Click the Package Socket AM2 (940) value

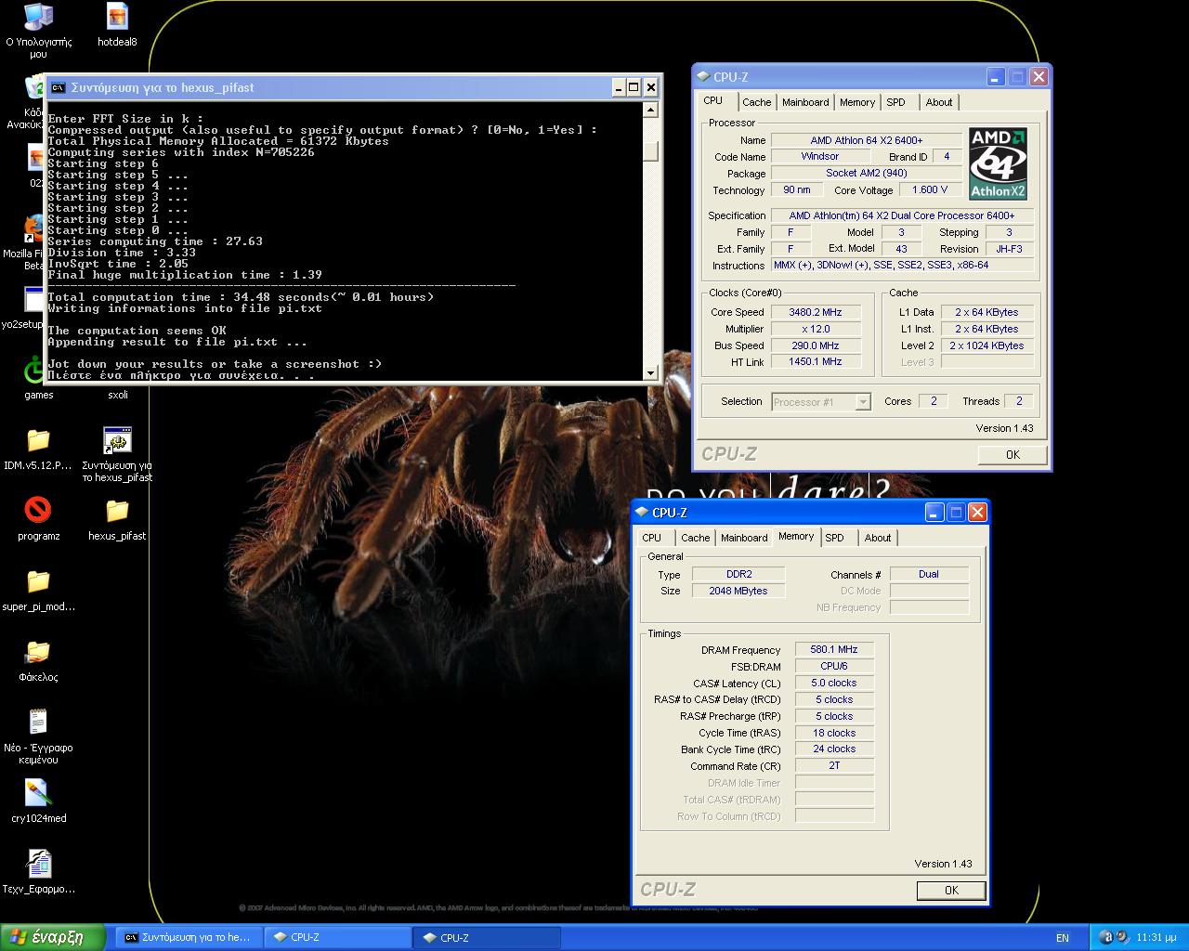(867, 173)
